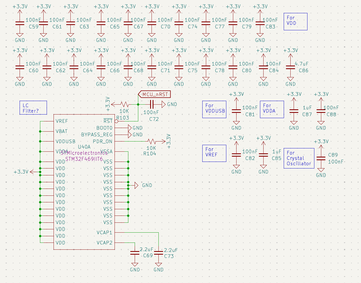Screen dimensions: 361x283
Task: Click the STM32F469IIT6 part number text
Action: [x=84, y=159]
